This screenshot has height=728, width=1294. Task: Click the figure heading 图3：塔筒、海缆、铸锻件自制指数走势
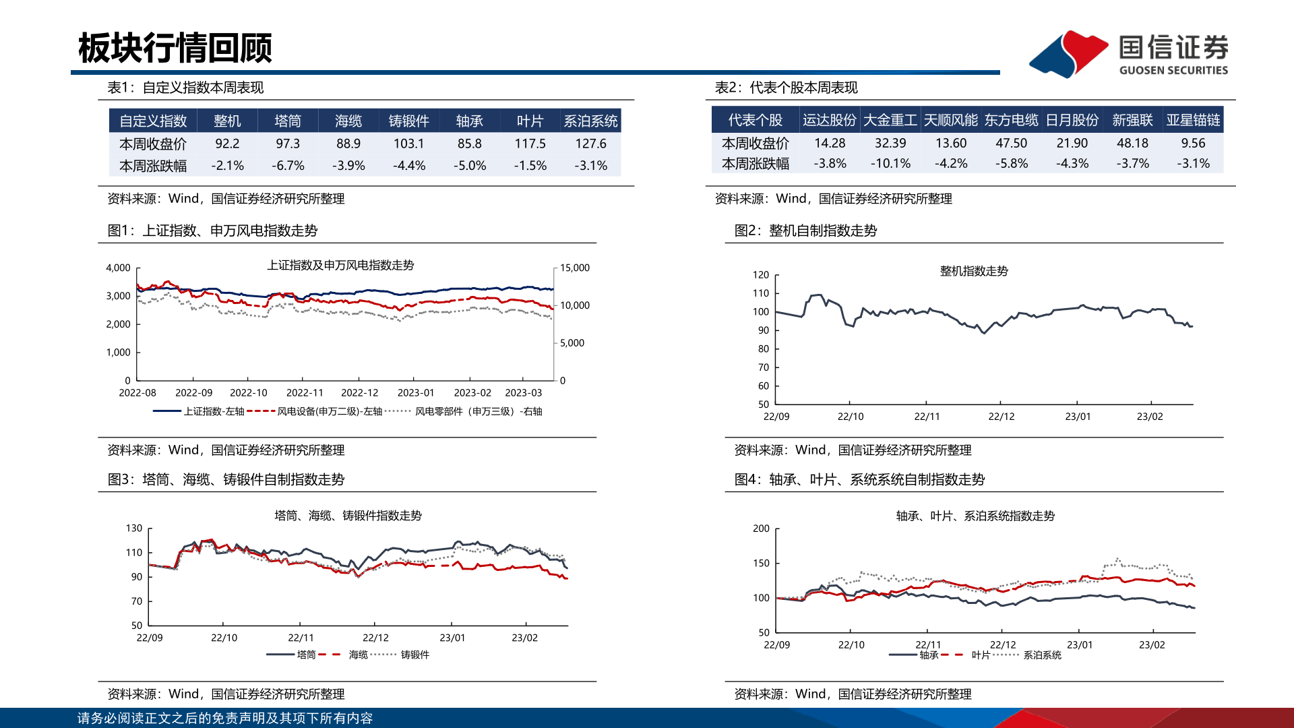click(x=226, y=479)
